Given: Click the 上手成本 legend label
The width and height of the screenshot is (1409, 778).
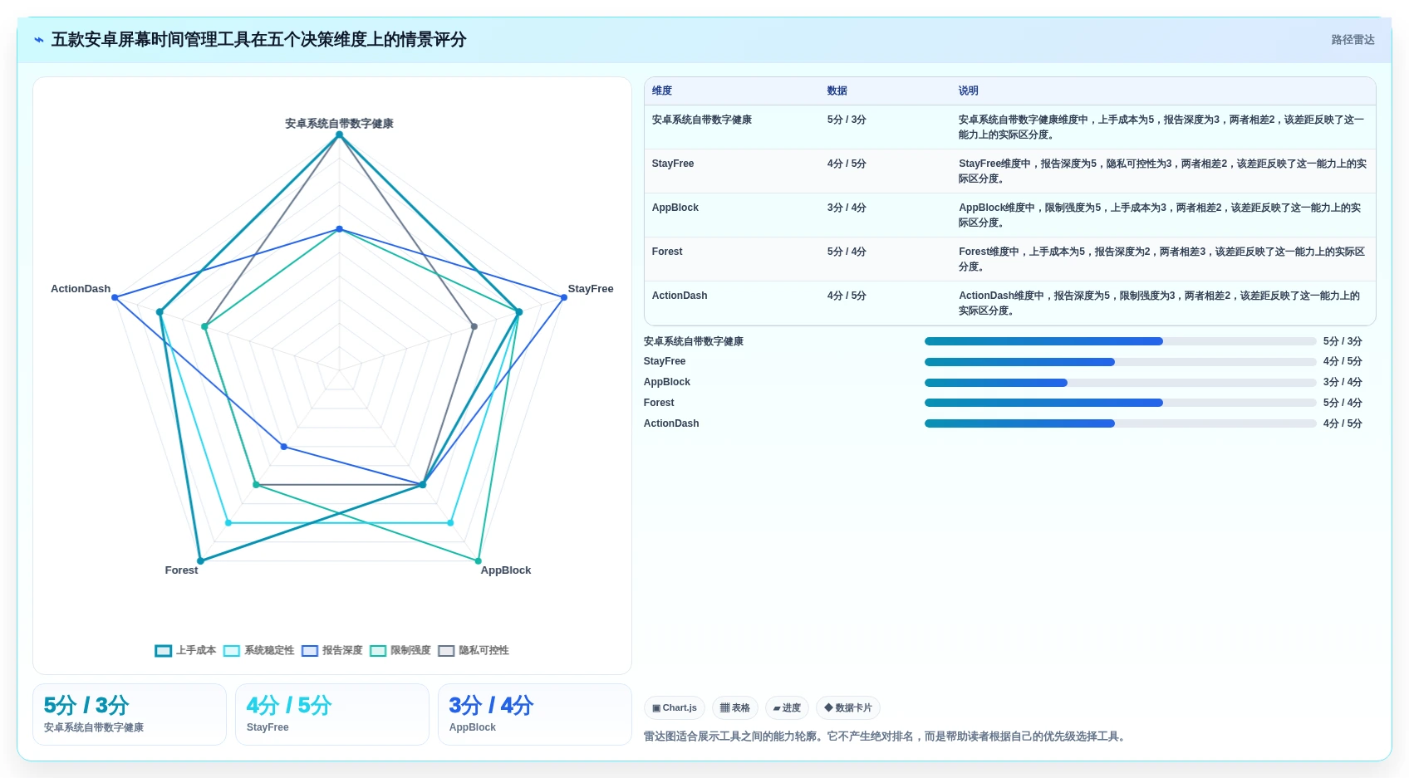Looking at the screenshot, I should pos(196,651).
